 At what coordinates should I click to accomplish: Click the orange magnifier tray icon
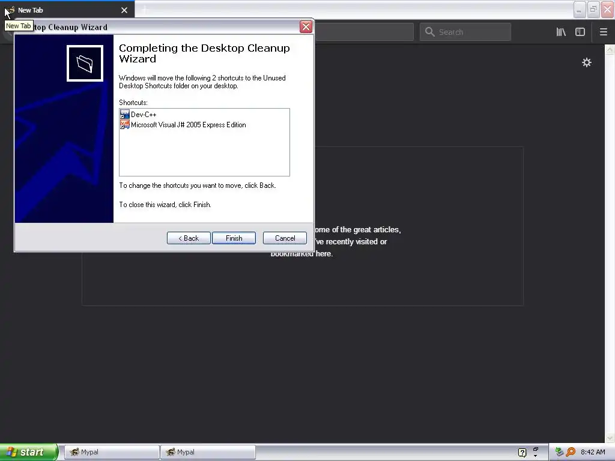coord(571,452)
